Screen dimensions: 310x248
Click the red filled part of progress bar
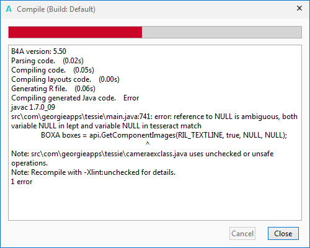click(x=75, y=32)
